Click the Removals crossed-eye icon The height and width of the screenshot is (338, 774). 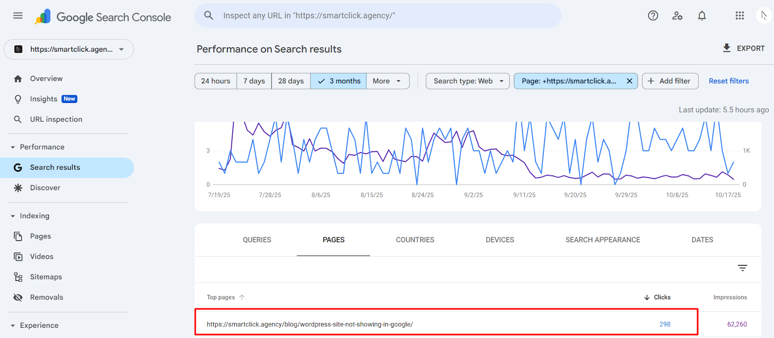[x=18, y=297]
